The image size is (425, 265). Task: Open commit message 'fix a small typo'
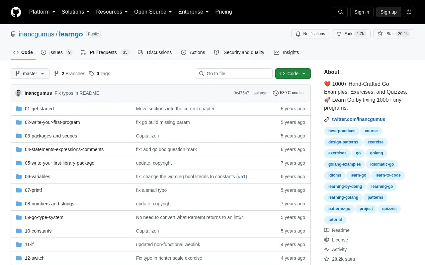click(x=151, y=190)
